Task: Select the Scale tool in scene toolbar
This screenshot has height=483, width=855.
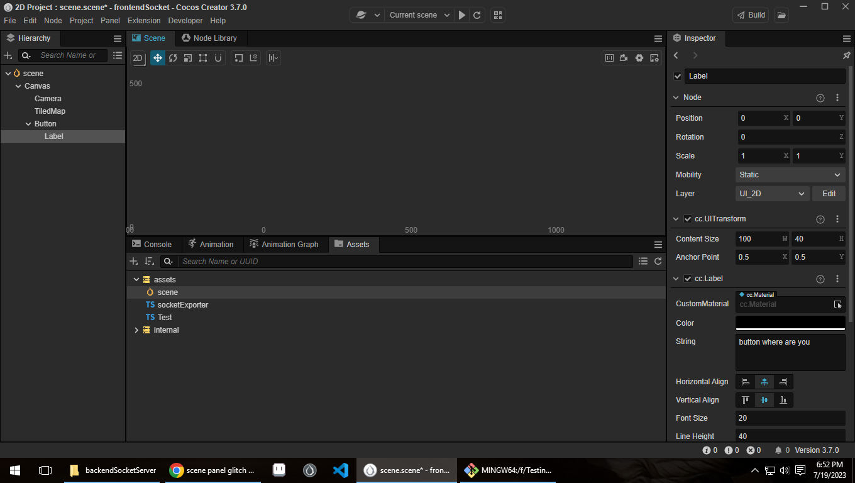Action: (188, 58)
